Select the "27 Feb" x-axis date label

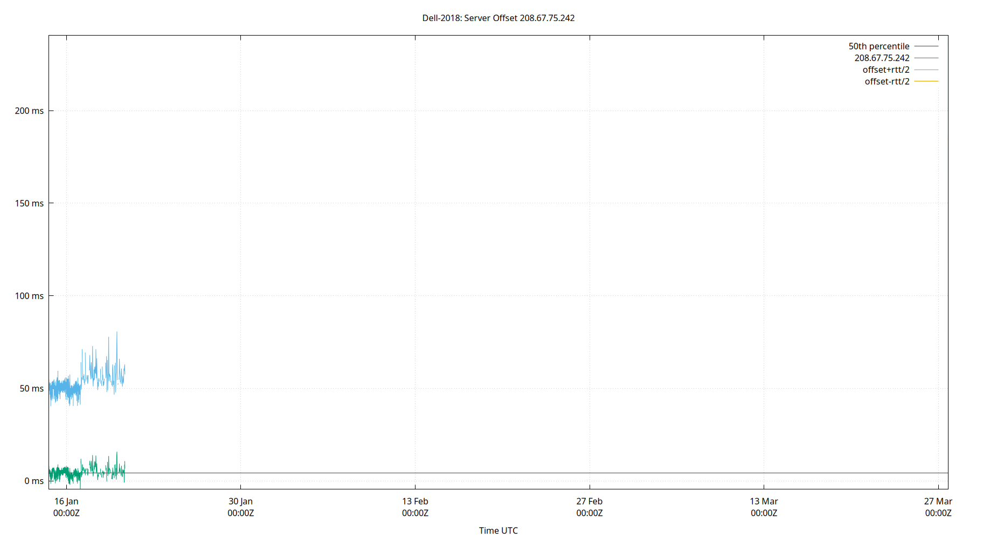click(589, 501)
